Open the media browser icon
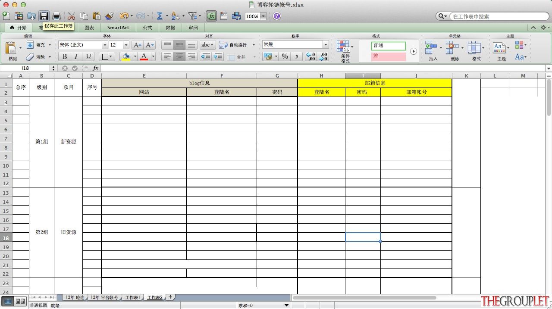552x309 pixels. click(236, 16)
